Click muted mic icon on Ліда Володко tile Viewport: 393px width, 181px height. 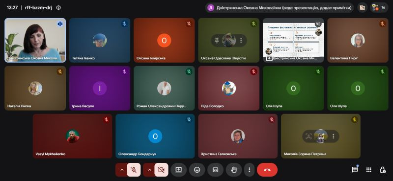253,71
